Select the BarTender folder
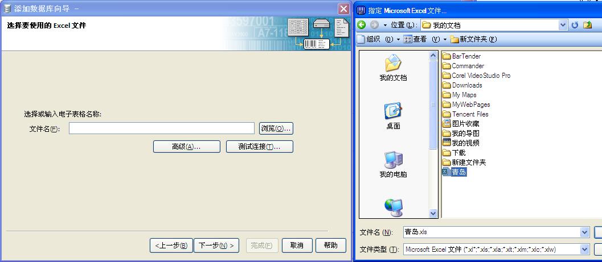 click(x=466, y=56)
